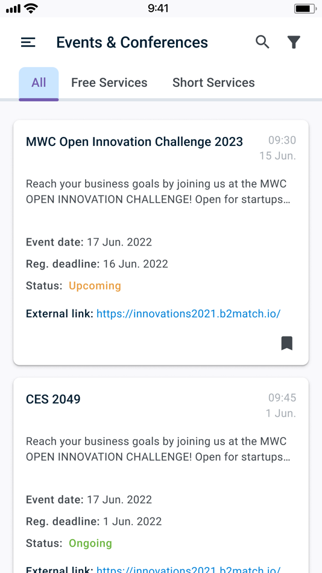Switch to the Free Services tab
Screen dimensions: 322x573
pyautogui.click(x=109, y=83)
